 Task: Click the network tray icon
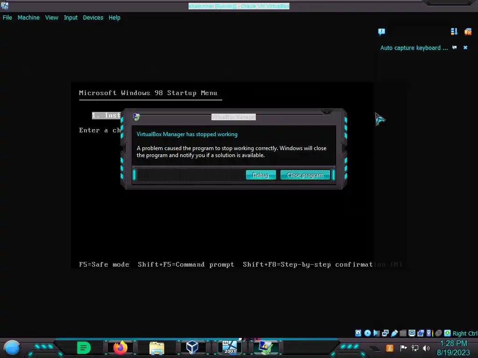(415, 348)
